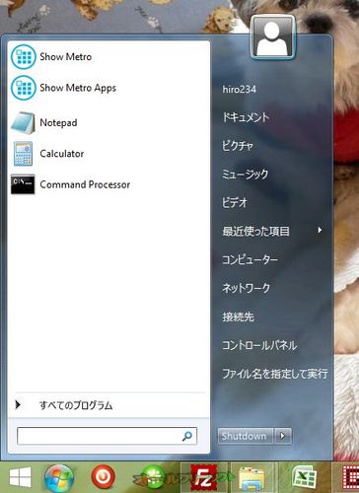Open the Show Metro icon
The image size is (359, 493).
pos(23,57)
